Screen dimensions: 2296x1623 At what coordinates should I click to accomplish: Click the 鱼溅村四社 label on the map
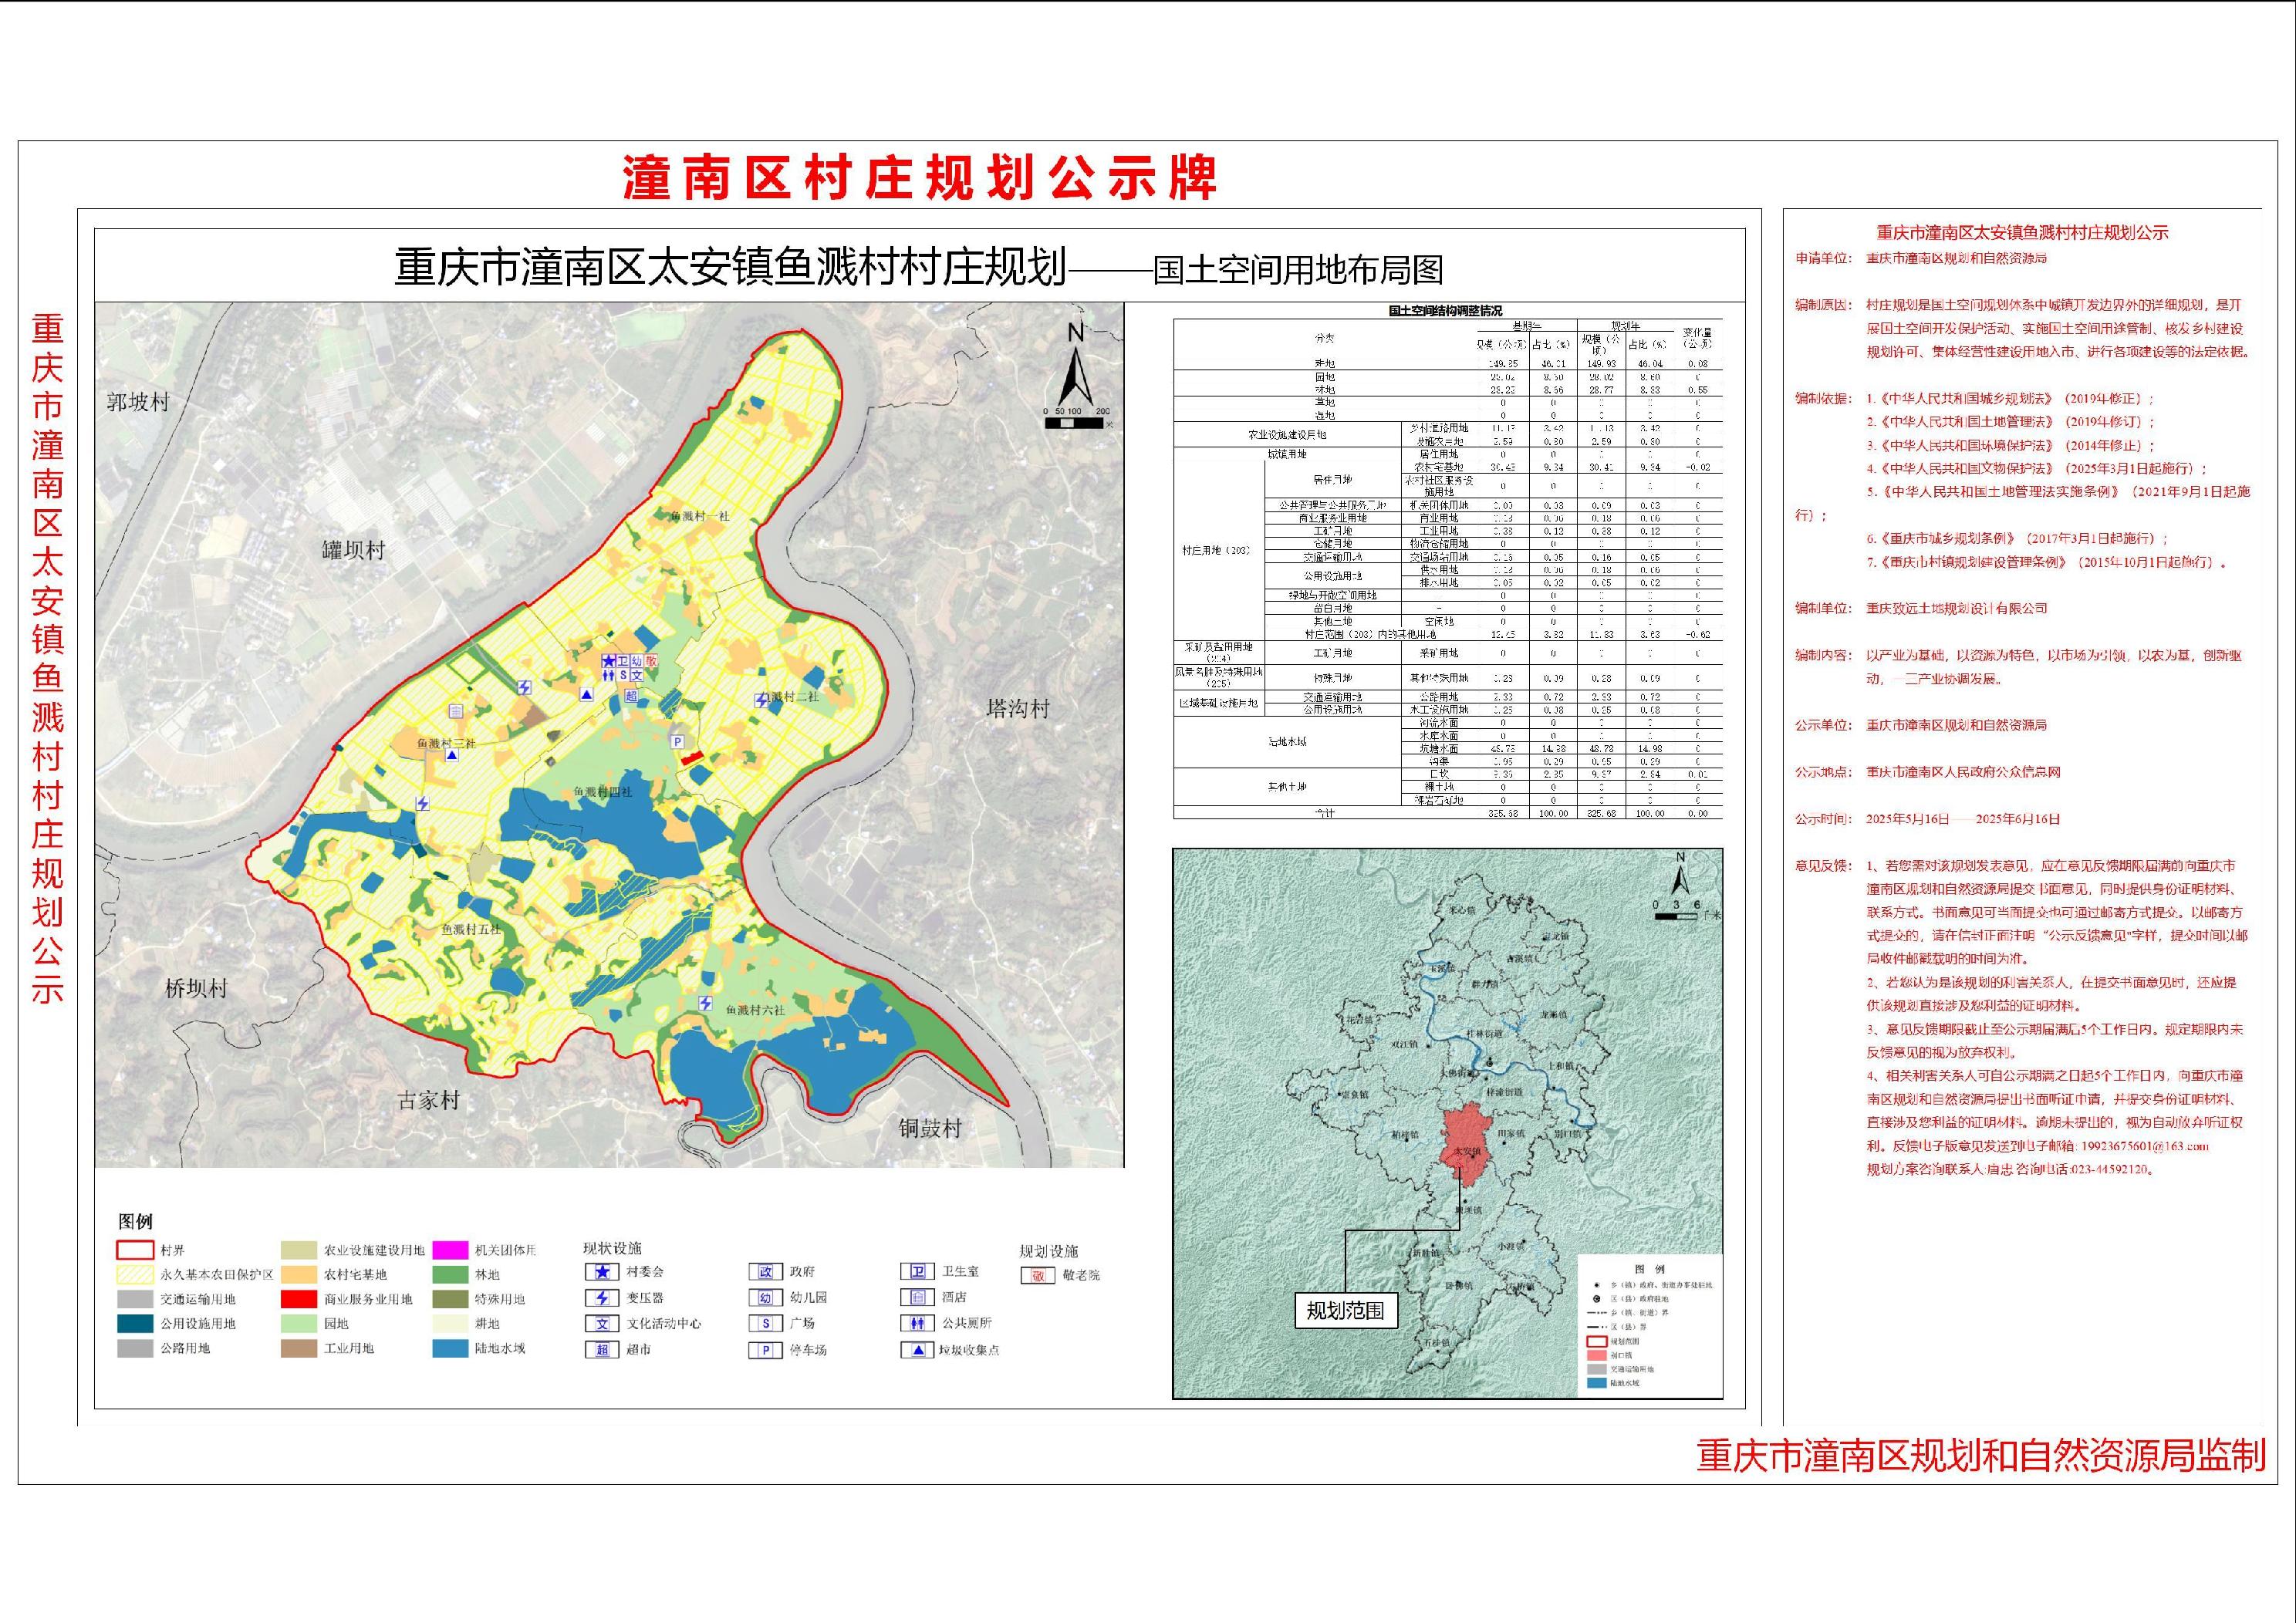point(603,792)
